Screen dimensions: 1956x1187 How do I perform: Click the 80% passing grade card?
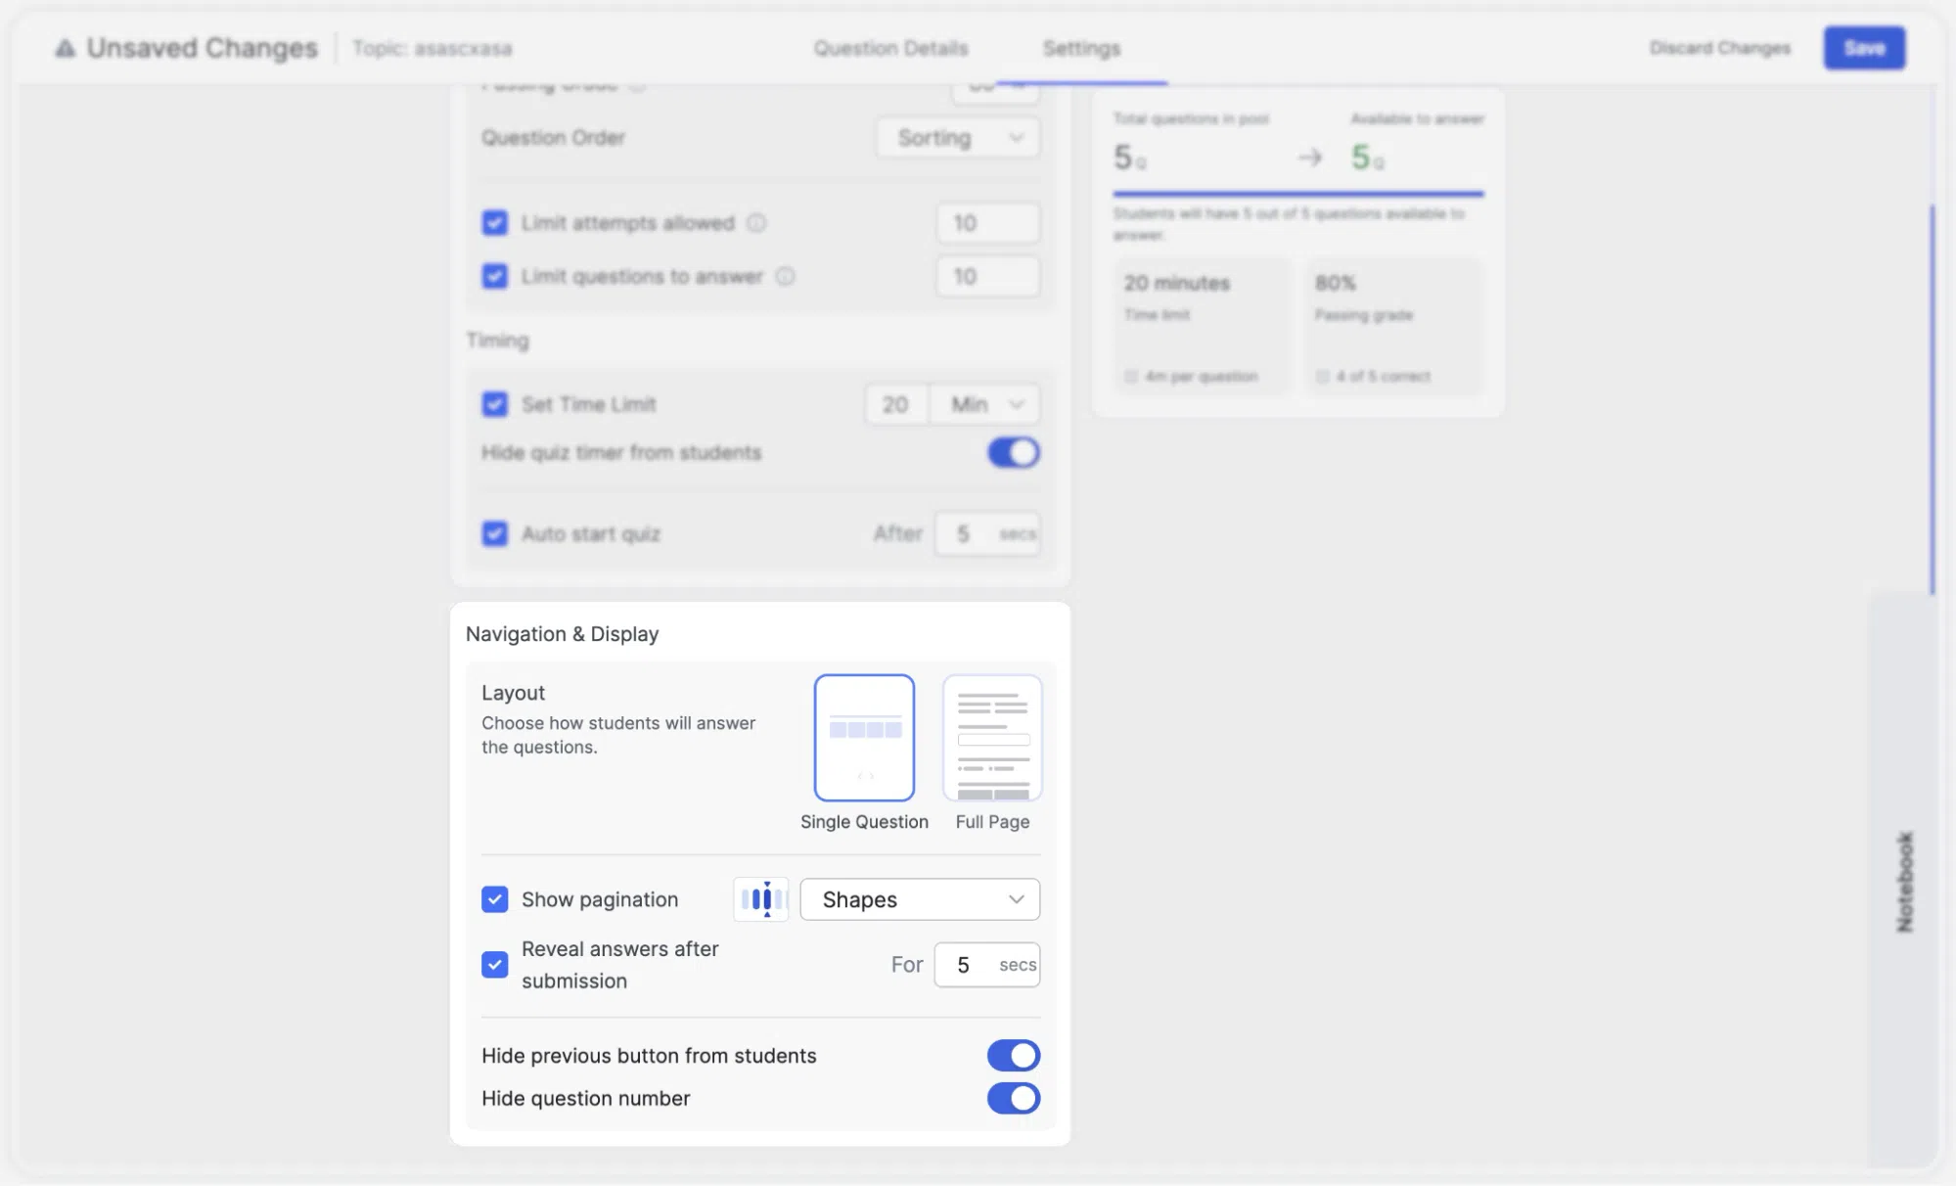click(1394, 327)
